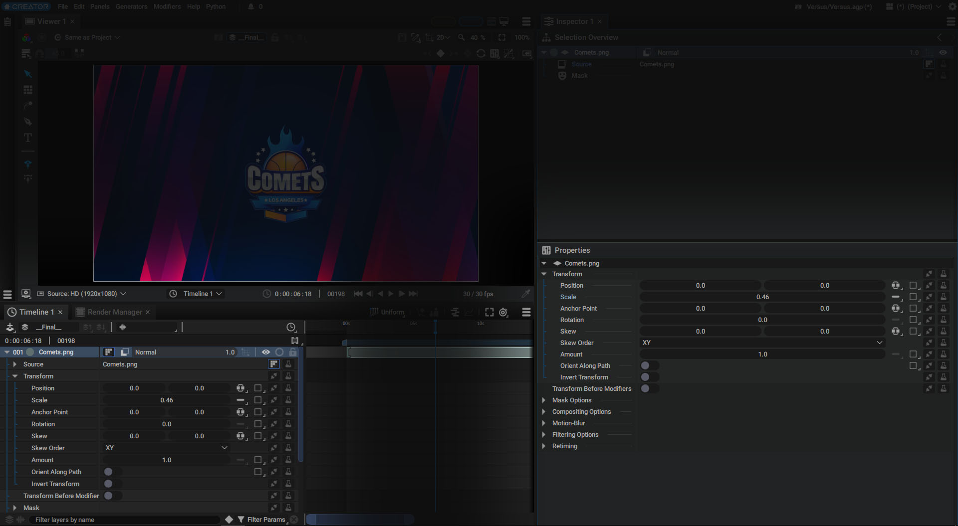Click the Uniform button in timeline
Viewport: 958px width, 526px height.
[387, 312]
